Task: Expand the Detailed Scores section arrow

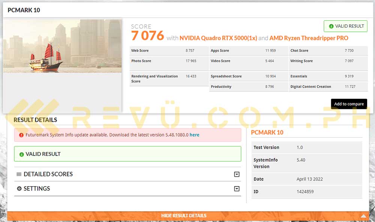Action: click(237, 174)
